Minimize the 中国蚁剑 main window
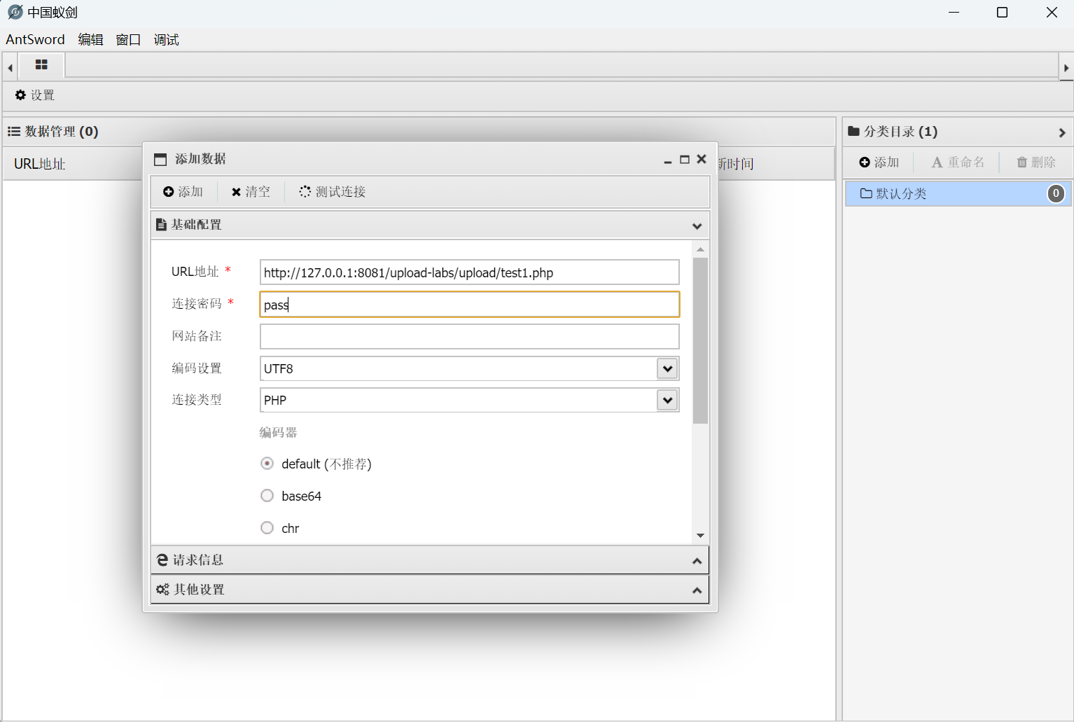Image resolution: width=1074 pixels, height=722 pixels. point(954,13)
